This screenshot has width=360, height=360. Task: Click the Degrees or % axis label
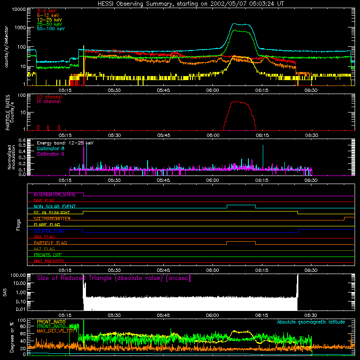click(x=12, y=337)
